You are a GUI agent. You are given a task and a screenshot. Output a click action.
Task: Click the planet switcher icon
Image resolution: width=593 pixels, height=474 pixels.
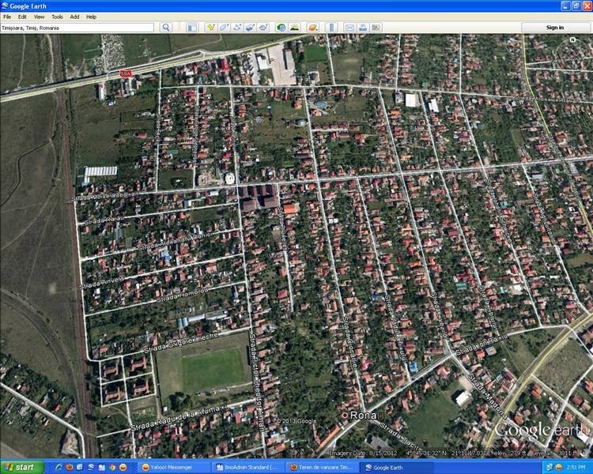click(313, 28)
